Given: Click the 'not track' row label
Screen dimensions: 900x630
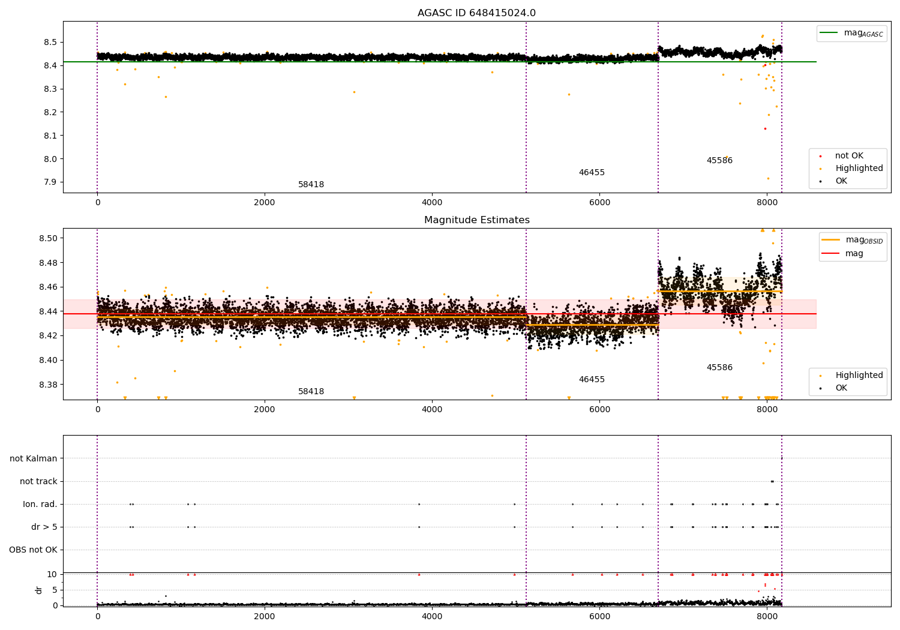Looking at the screenshot, I should point(38,482).
